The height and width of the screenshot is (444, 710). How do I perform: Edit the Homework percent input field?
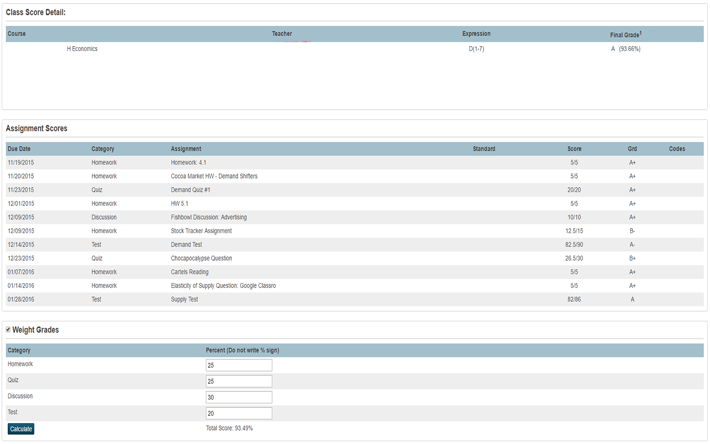point(239,365)
